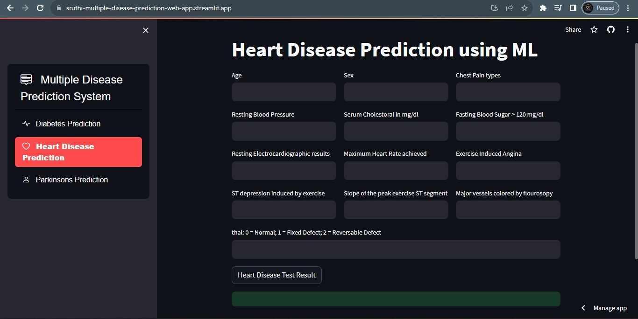Open the GitHub repository icon
Image resolution: width=638 pixels, height=319 pixels.
coord(611,29)
